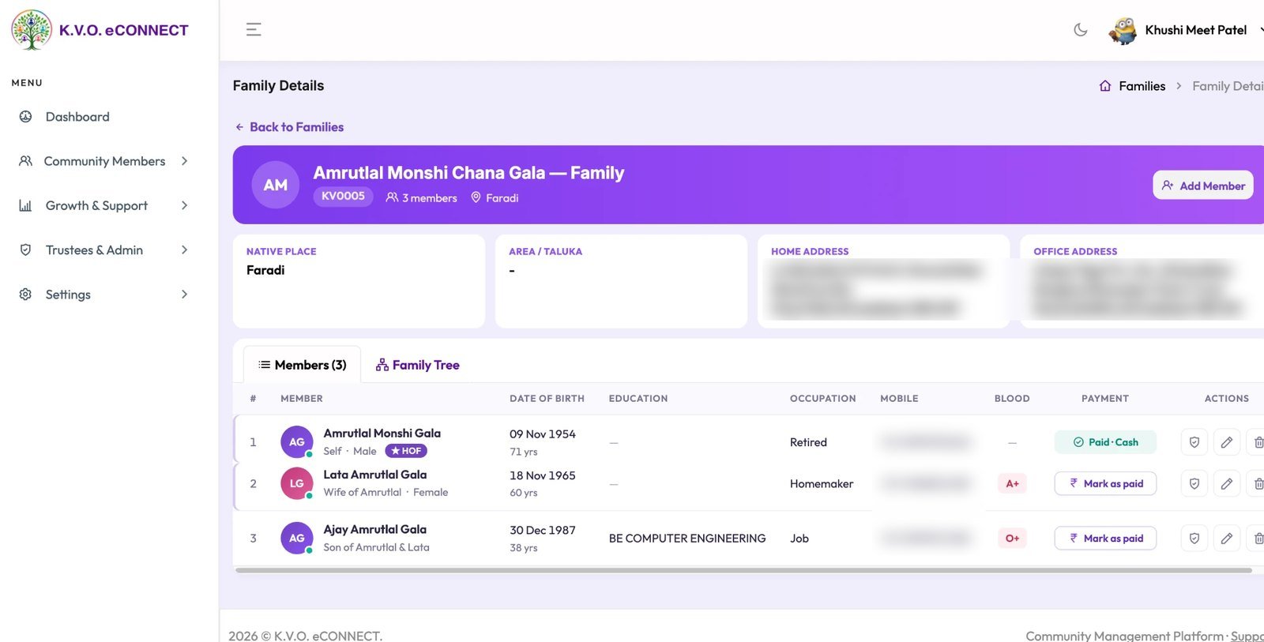1264x642 pixels.
Task: Edit Ajay Amrutlal Gala with pencil icon
Action: tap(1226, 539)
